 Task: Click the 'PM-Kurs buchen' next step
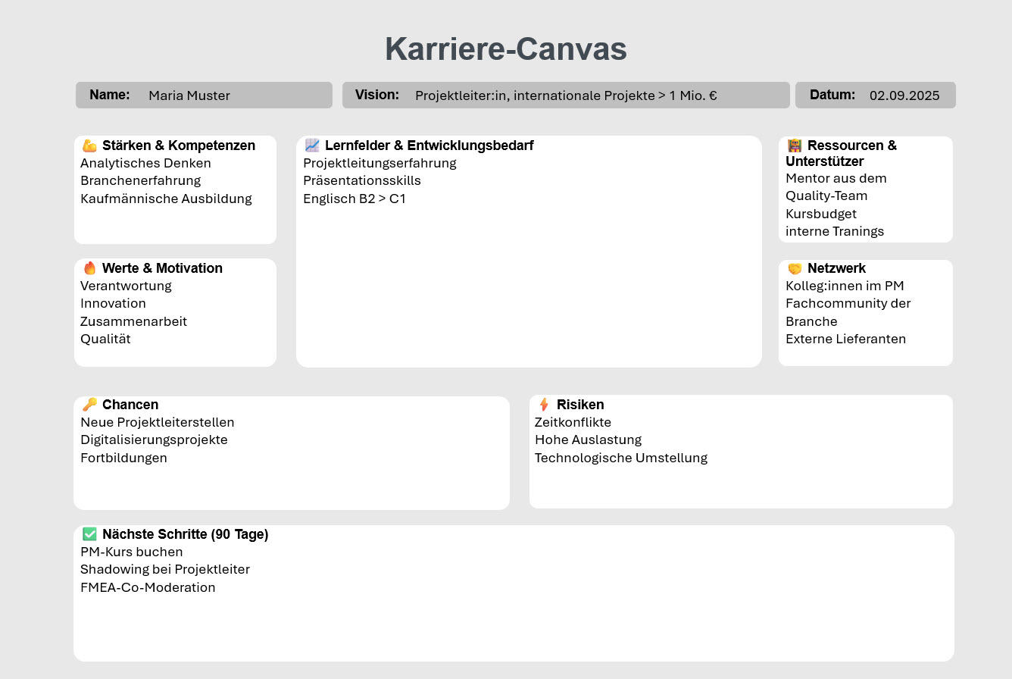click(132, 552)
